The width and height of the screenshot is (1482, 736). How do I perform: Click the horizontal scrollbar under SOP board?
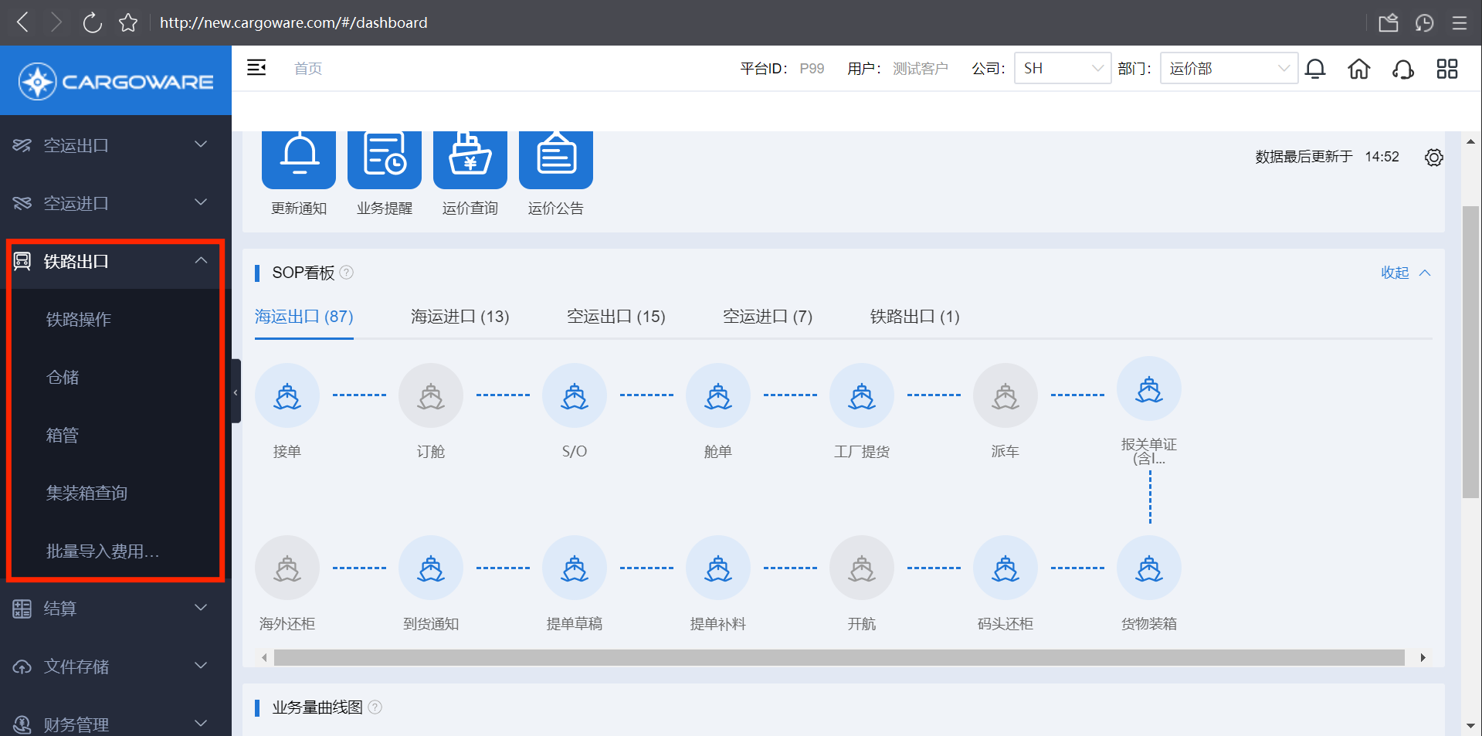tap(839, 657)
